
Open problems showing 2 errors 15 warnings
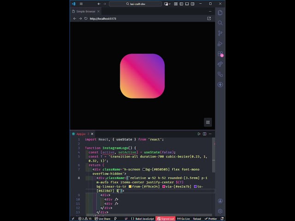(x=85, y=219)
